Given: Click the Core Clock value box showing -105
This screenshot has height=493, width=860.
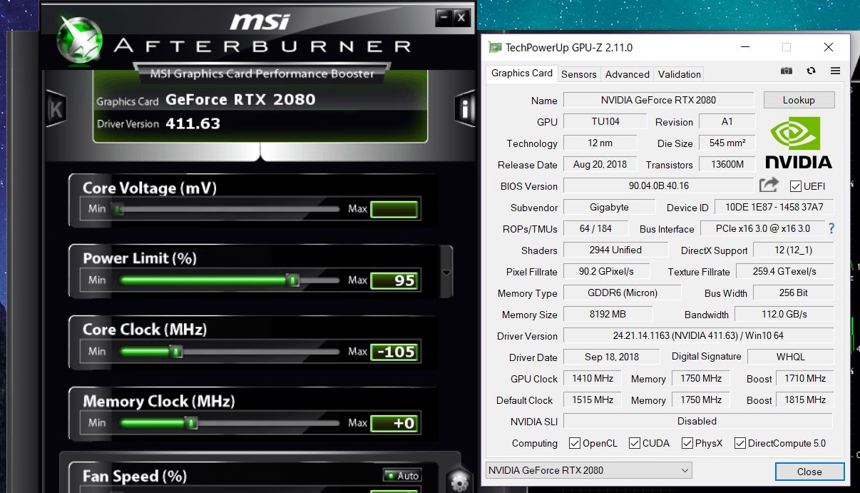Looking at the screenshot, I should (394, 352).
